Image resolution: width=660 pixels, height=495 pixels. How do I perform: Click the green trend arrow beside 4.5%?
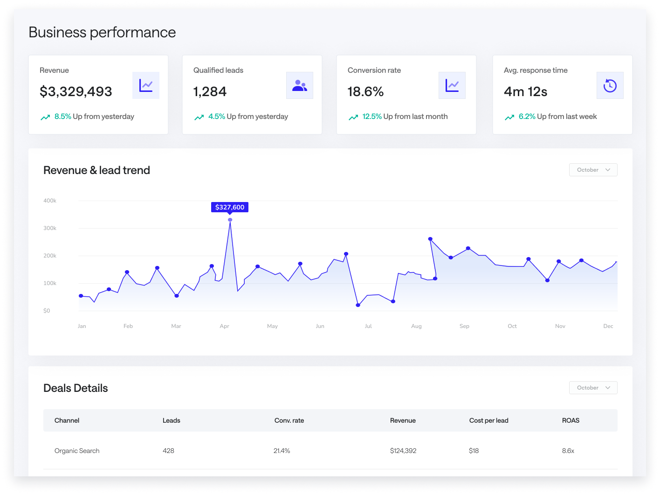pyautogui.click(x=199, y=117)
